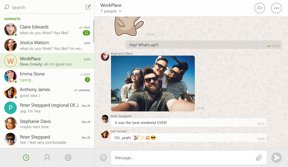Open Peter Sheppard (regional Of...) chat
Screen dimensions: 288x167
tap(47, 108)
